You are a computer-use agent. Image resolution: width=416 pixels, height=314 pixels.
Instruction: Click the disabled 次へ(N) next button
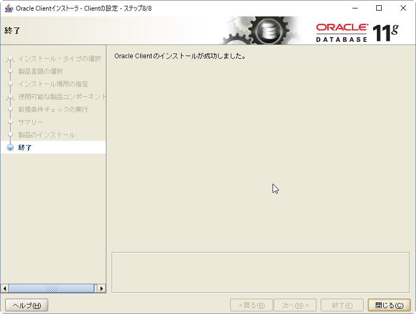click(x=295, y=305)
